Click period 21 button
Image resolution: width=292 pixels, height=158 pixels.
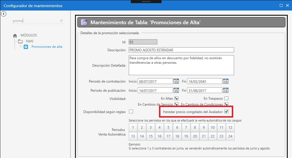pos(204,136)
